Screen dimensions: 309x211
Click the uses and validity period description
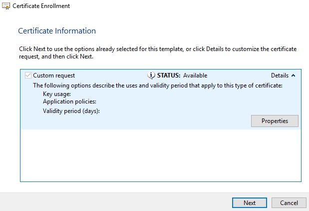tap(158, 85)
